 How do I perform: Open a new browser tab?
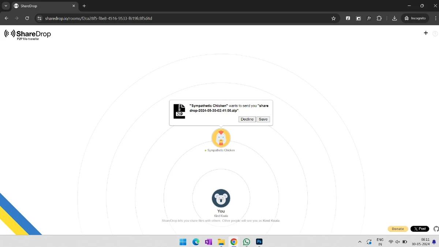tap(84, 6)
